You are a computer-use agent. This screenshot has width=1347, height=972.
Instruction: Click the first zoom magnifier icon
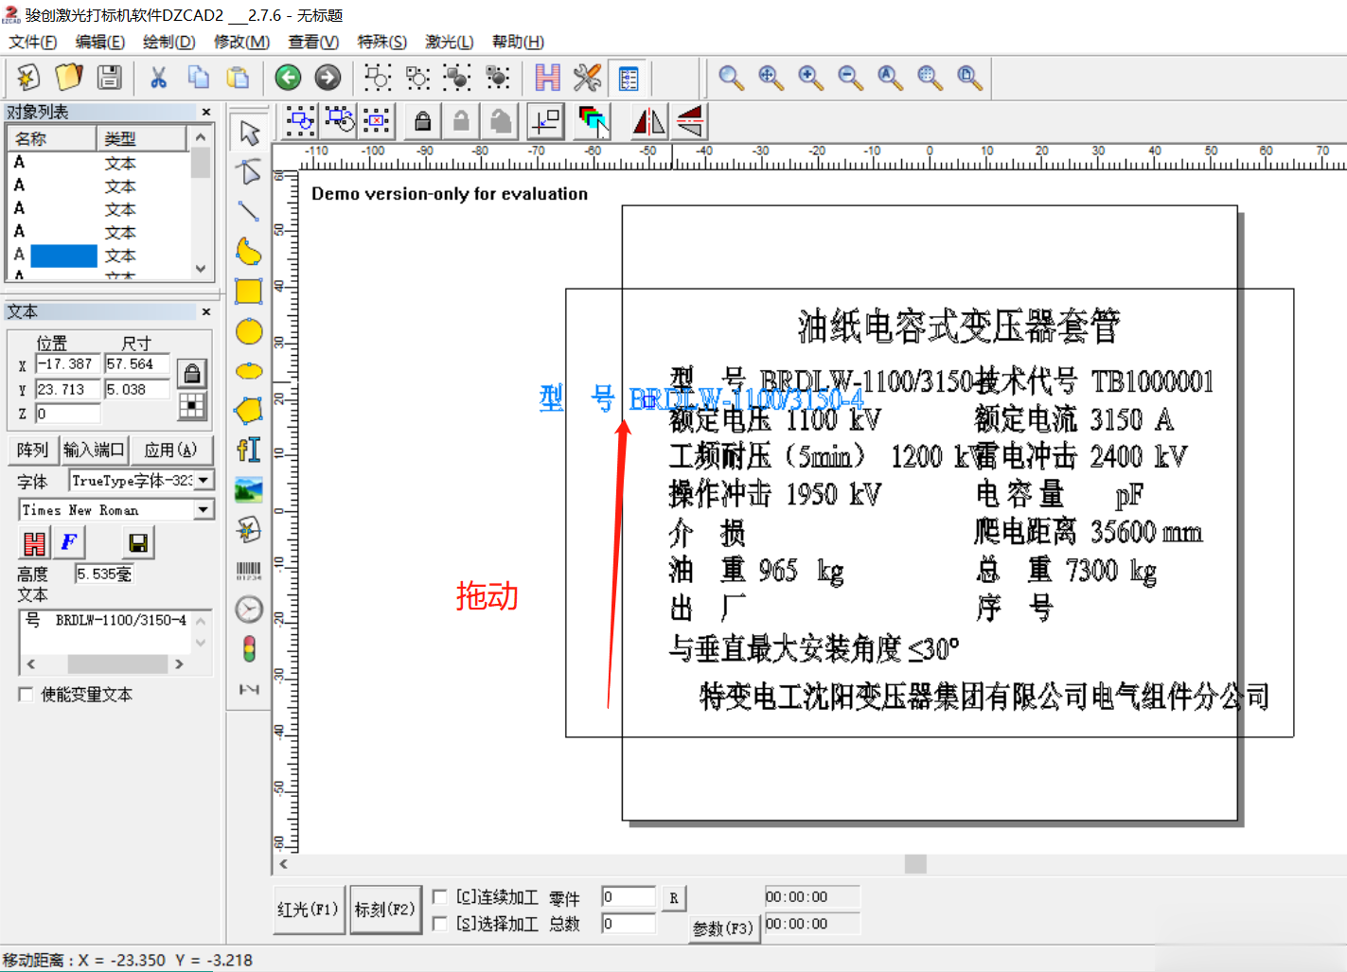click(x=731, y=77)
